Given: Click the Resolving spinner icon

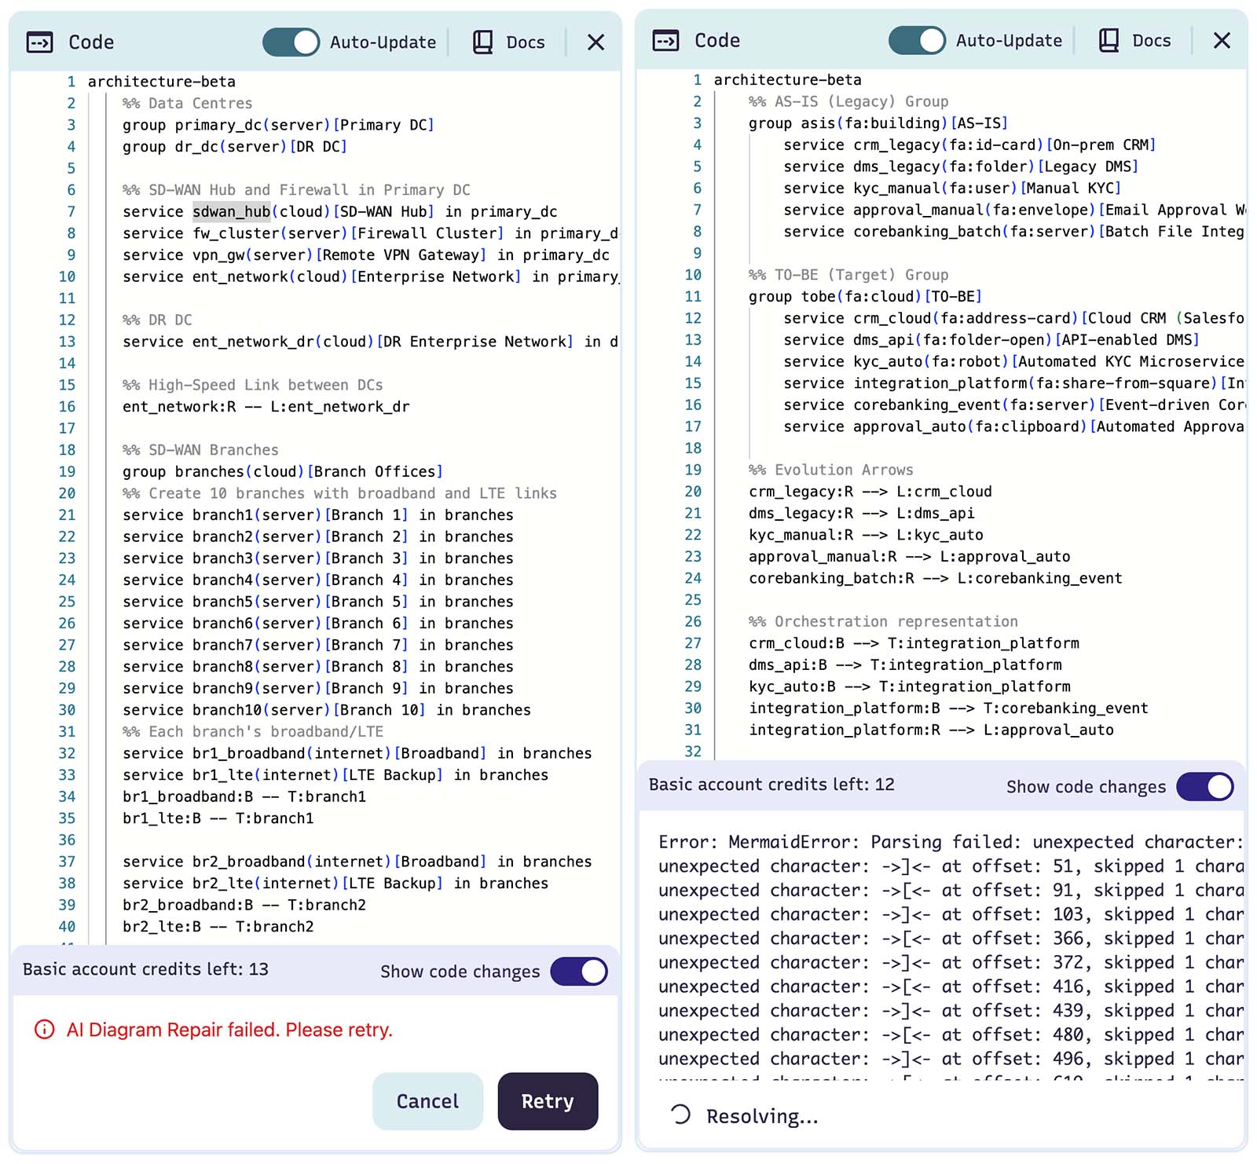Looking at the screenshot, I should [x=680, y=1115].
